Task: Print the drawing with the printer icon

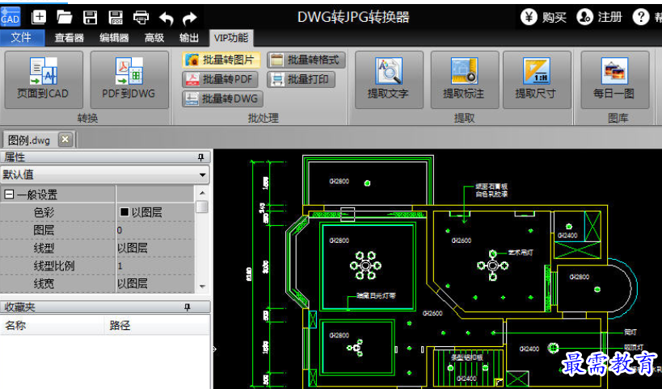Action: click(x=141, y=17)
